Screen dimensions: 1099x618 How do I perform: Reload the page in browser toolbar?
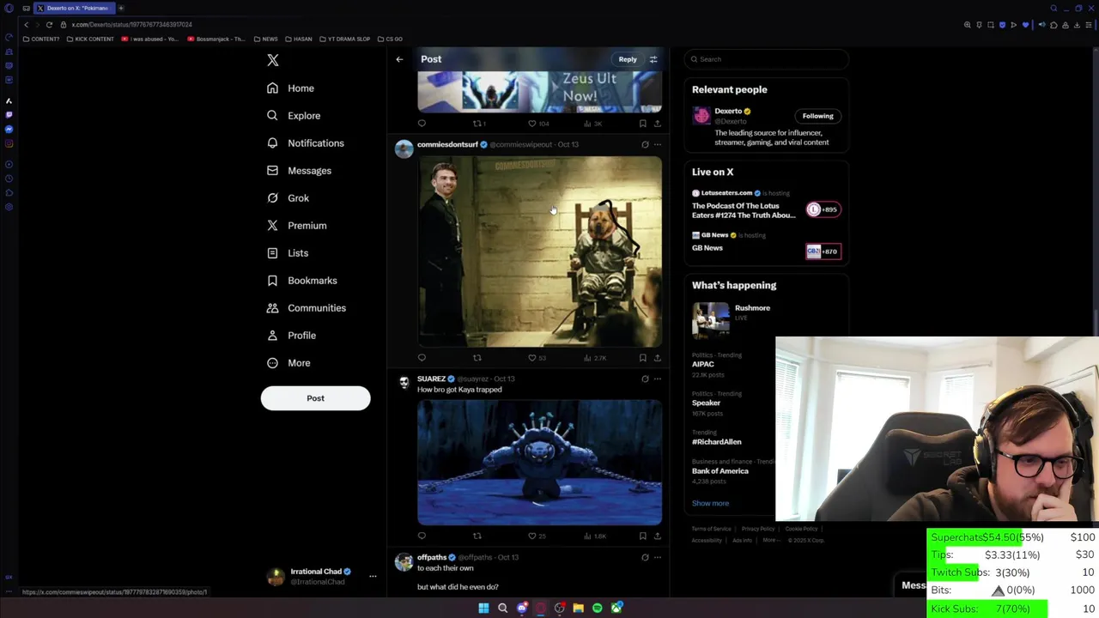point(49,25)
